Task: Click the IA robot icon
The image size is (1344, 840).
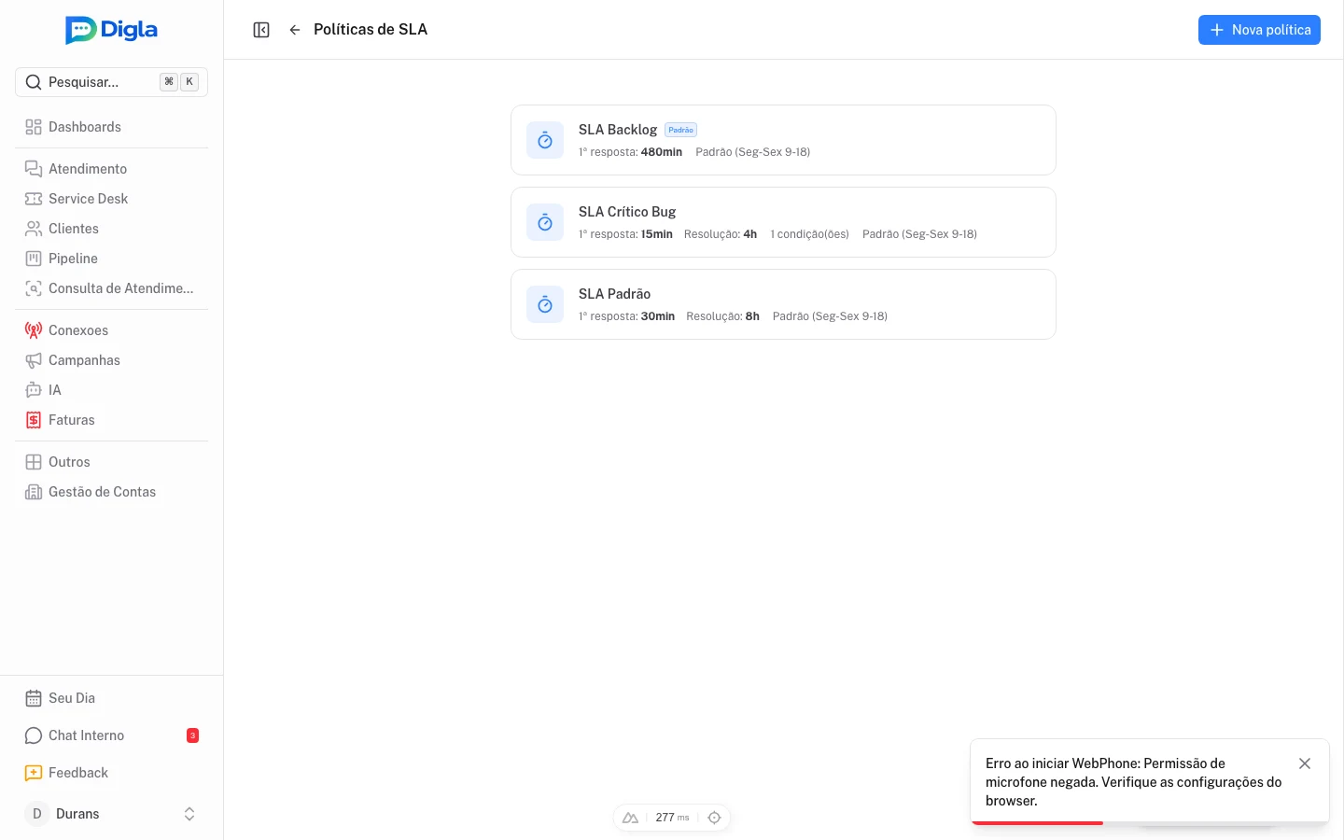Action: click(x=34, y=390)
